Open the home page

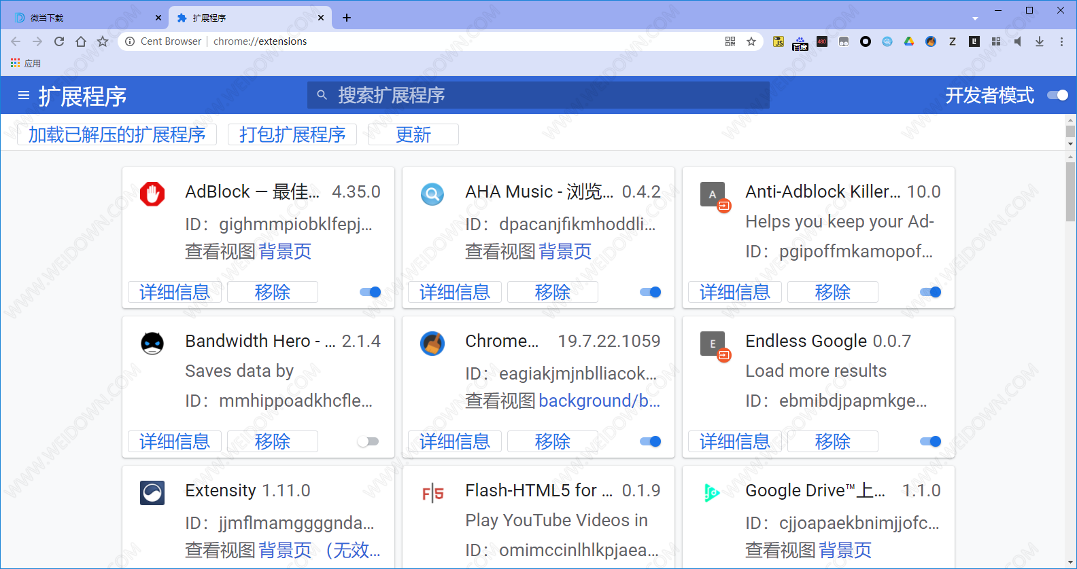pos(81,41)
